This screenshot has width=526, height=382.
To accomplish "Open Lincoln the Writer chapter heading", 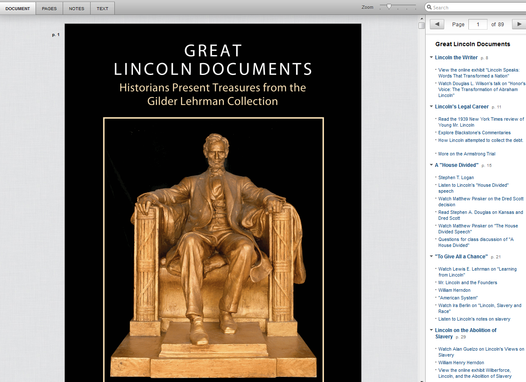I will 456,58.
